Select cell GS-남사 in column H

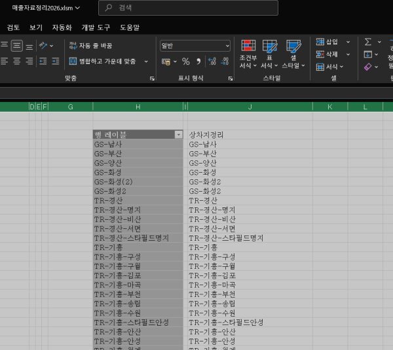(138, 144)
